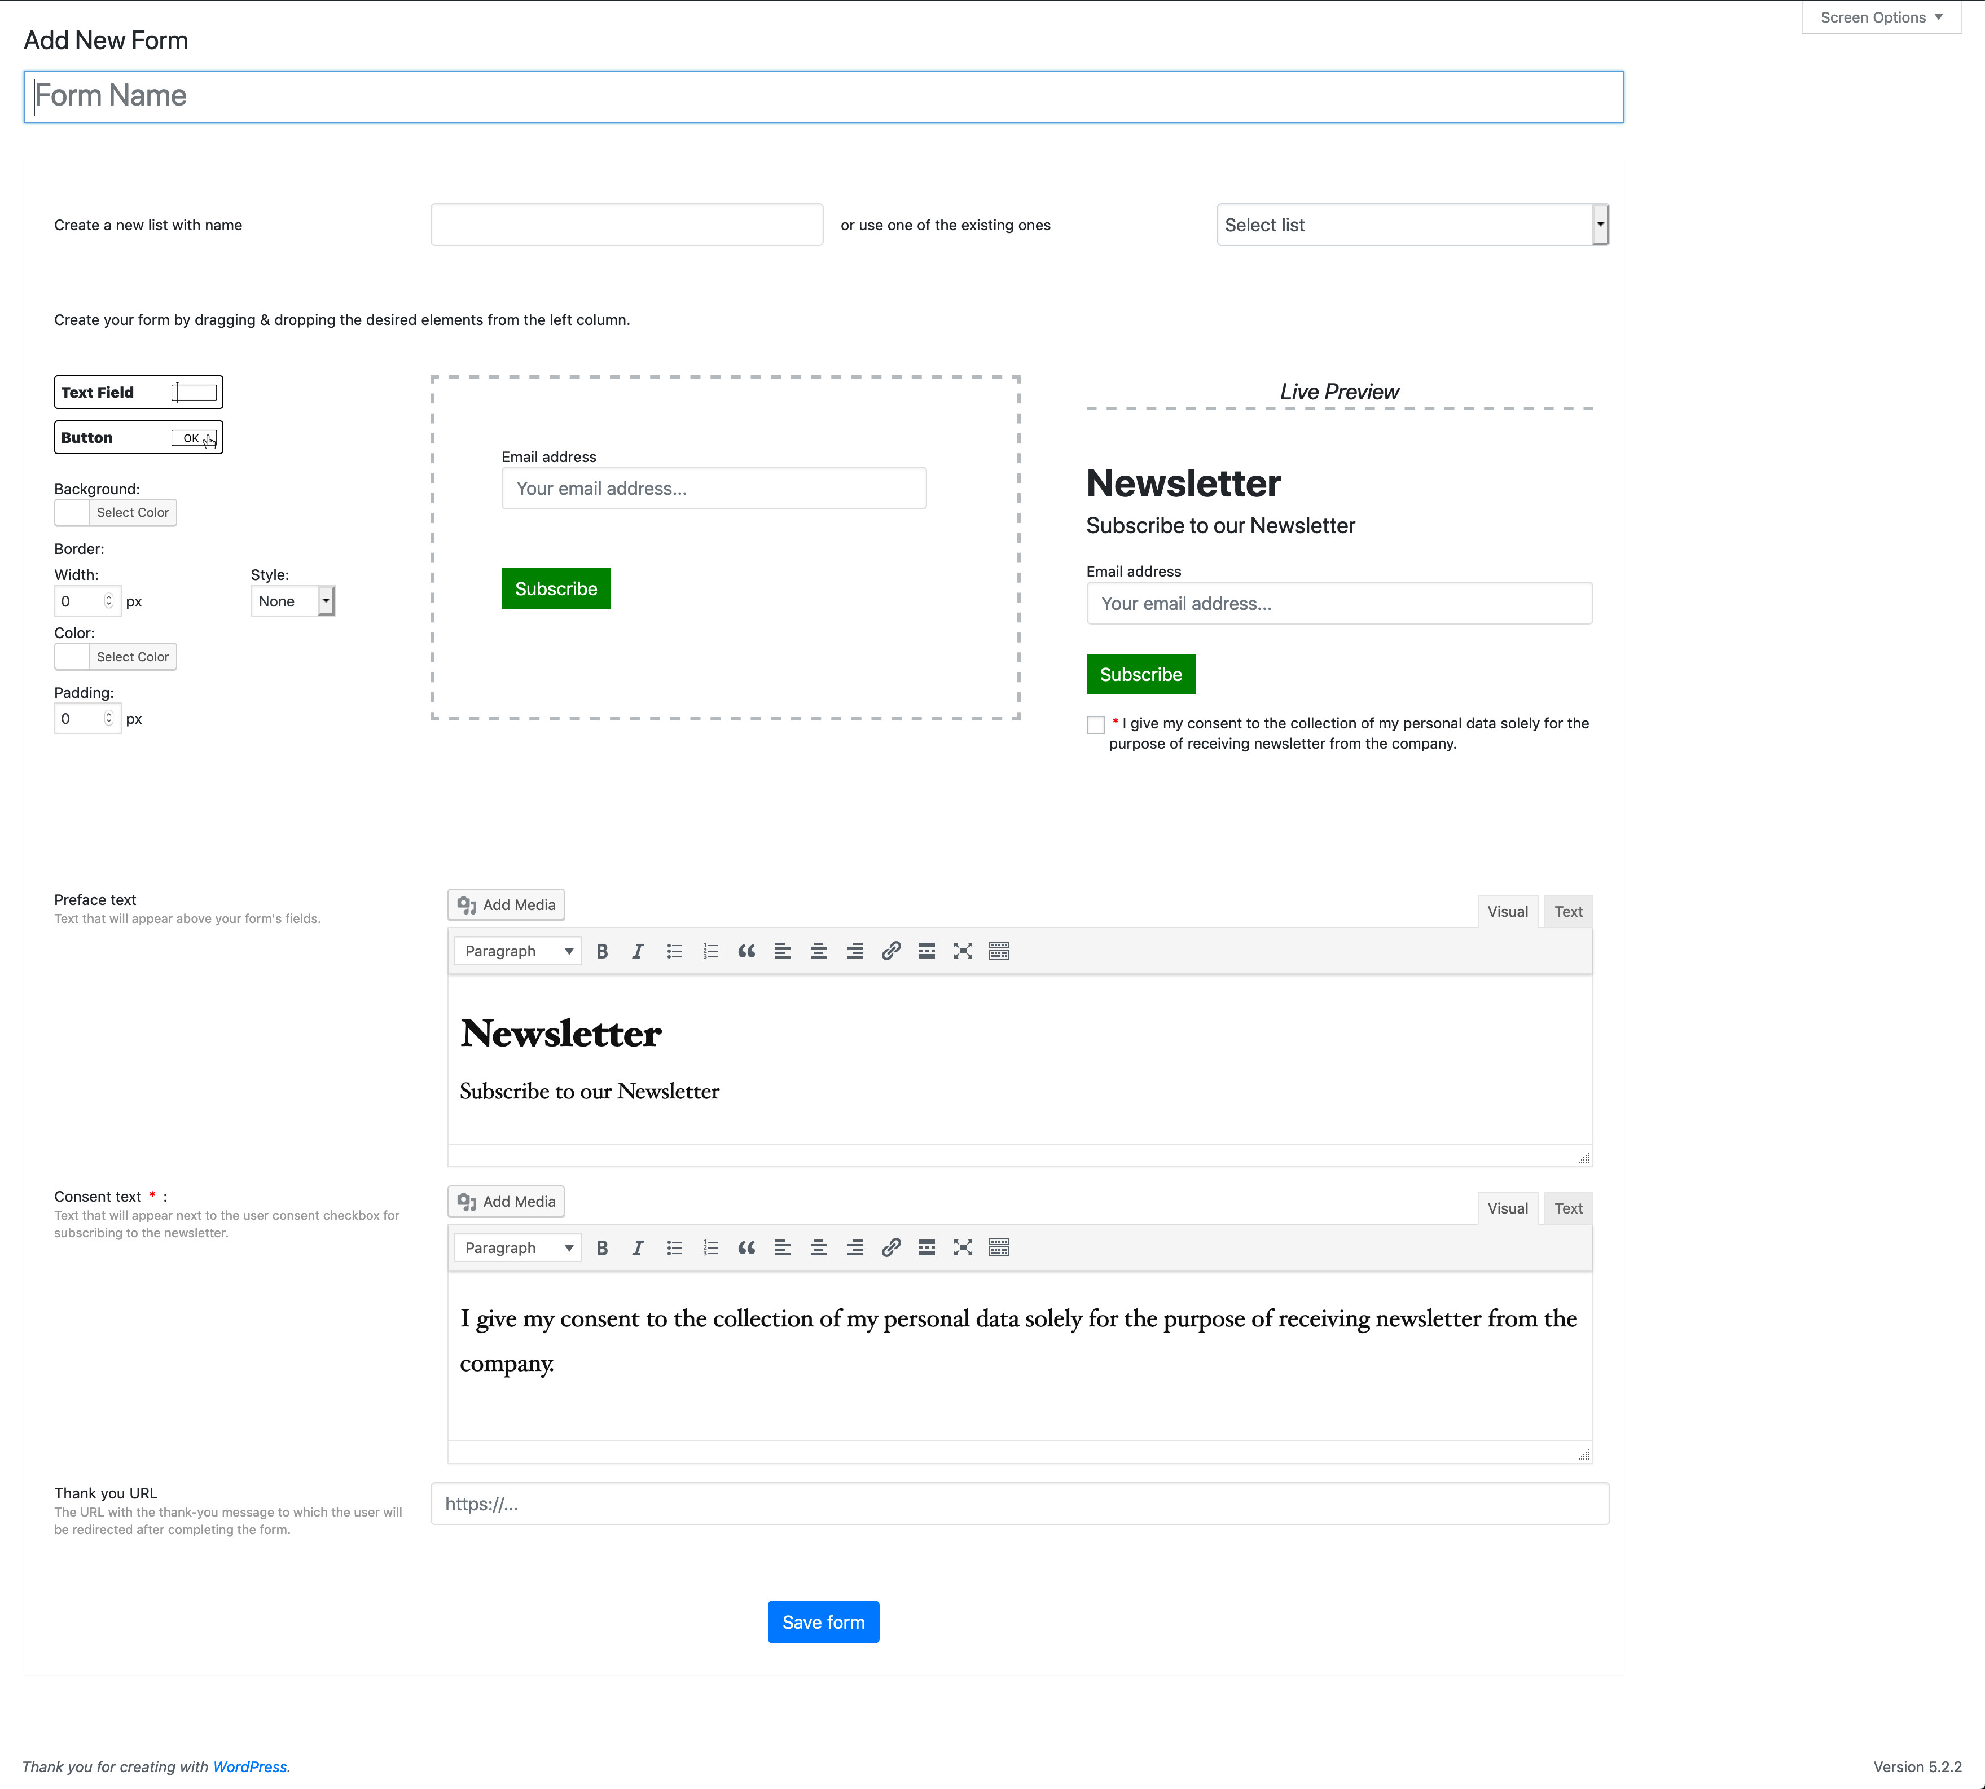
Task: Click email address field in form builder
Action: coord(714,489)
